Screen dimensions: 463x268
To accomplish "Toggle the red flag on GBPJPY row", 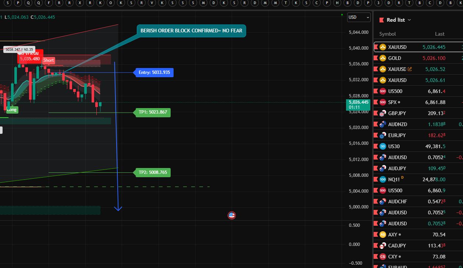I will pos(376,113).
